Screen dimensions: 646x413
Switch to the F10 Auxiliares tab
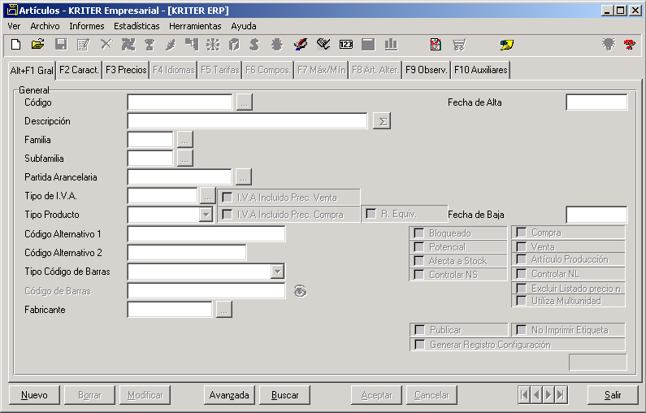[480, 70]
